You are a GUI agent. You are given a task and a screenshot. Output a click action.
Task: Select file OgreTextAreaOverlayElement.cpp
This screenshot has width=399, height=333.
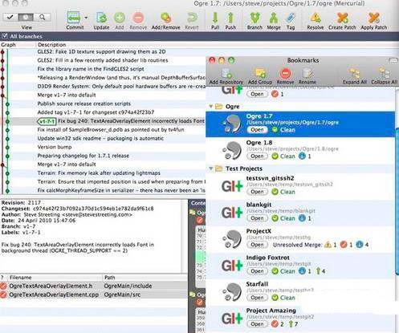click(x=94, y=294)
